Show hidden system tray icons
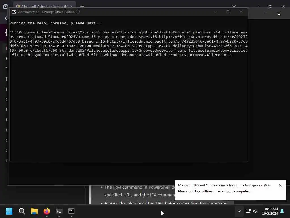 (x=239, y=211)
